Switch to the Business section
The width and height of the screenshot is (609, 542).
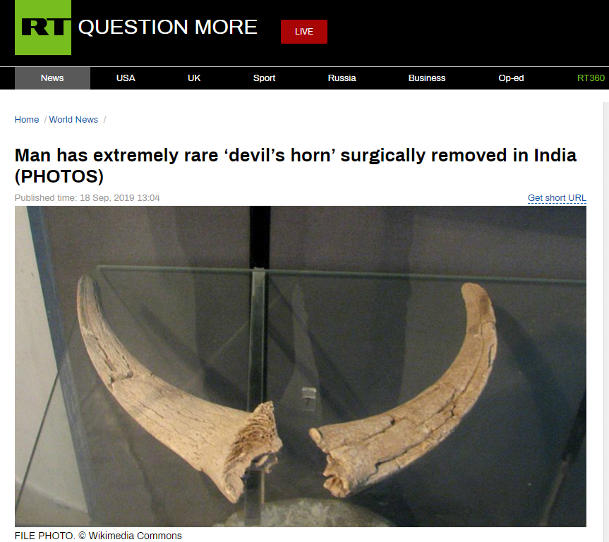tap(426, 78)
